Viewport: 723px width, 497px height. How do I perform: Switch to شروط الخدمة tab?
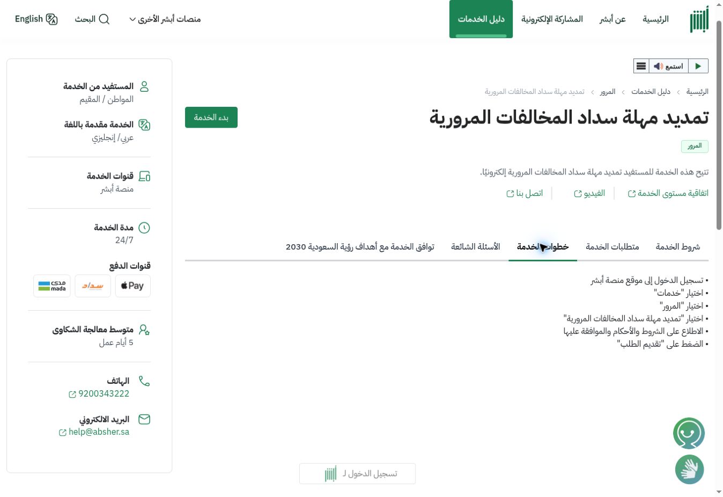point(678,247)
